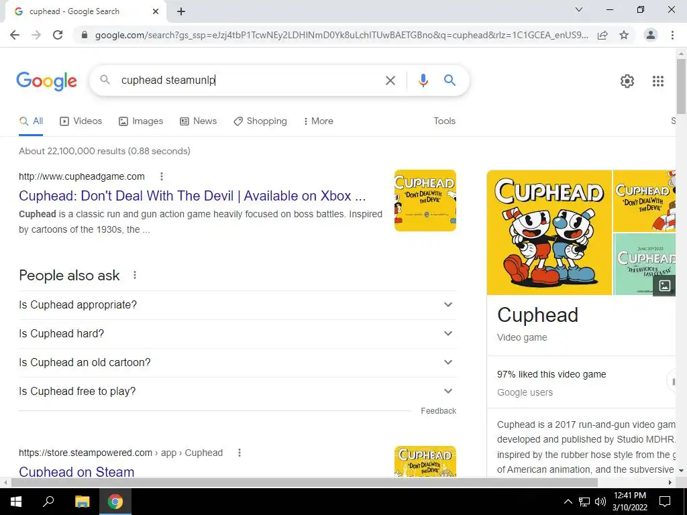Expand 'Is Cuphead appropriate?' question

237,305
